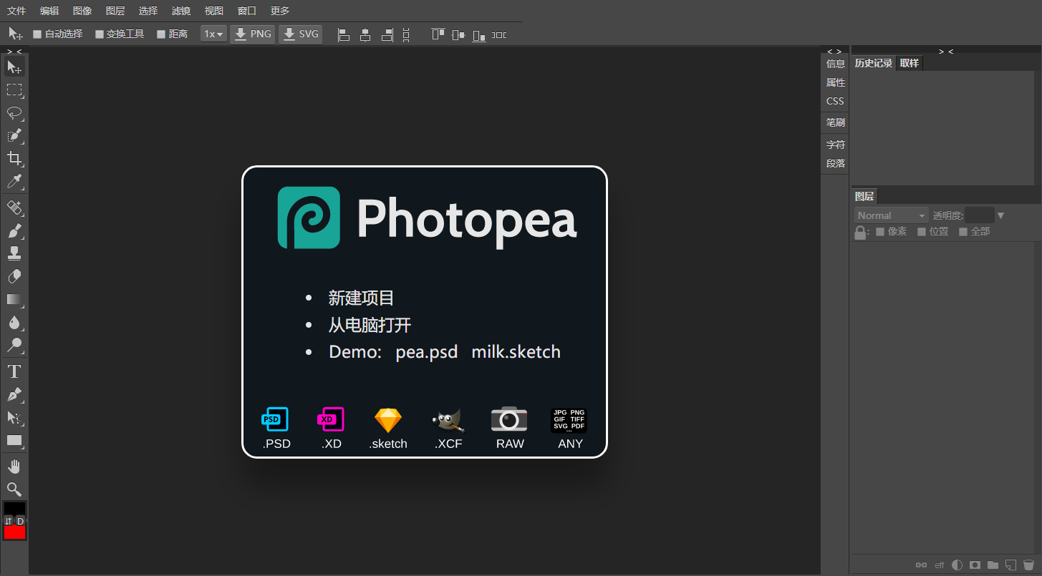The width and height of the screenshot is (1042, 576).
Task: Open the Normal blend mode dropdown
Action: (892, 215)
